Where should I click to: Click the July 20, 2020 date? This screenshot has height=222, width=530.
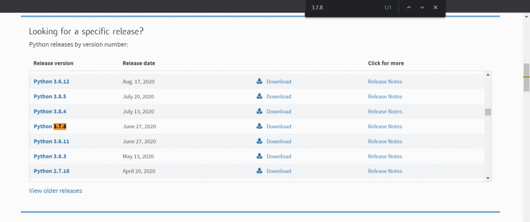pyautogui.click(x=138, y=96)
